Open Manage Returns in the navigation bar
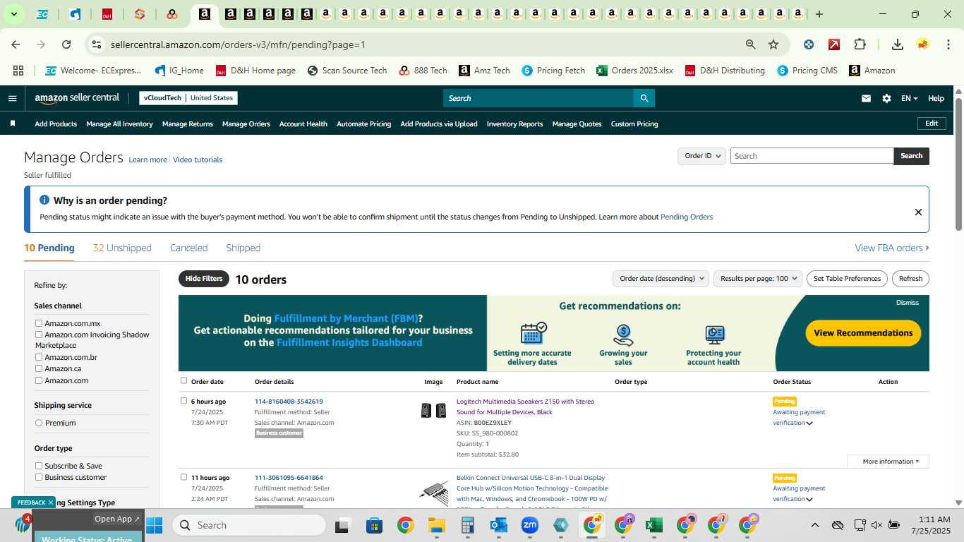Viewport: 964px width, 542px height. (187, 124)
